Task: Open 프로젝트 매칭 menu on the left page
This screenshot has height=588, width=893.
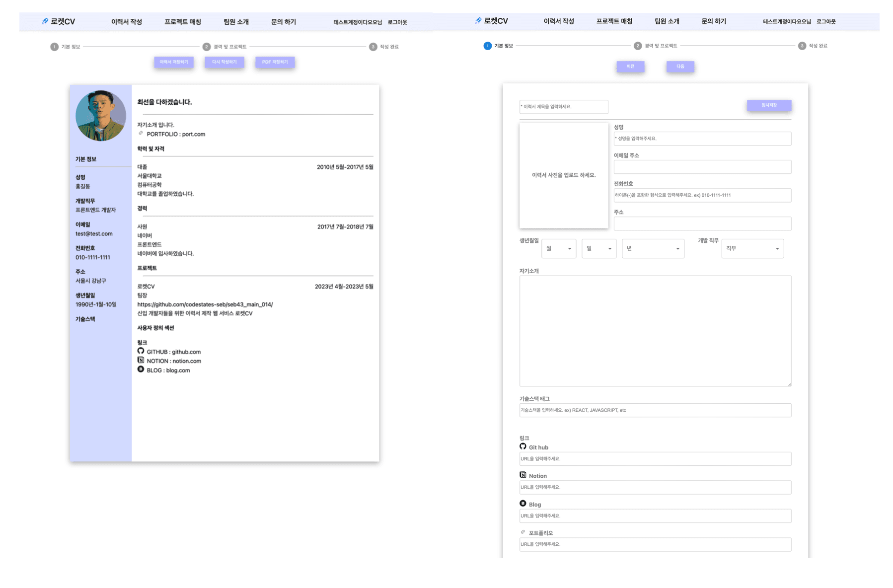Action: pos(183,22)
